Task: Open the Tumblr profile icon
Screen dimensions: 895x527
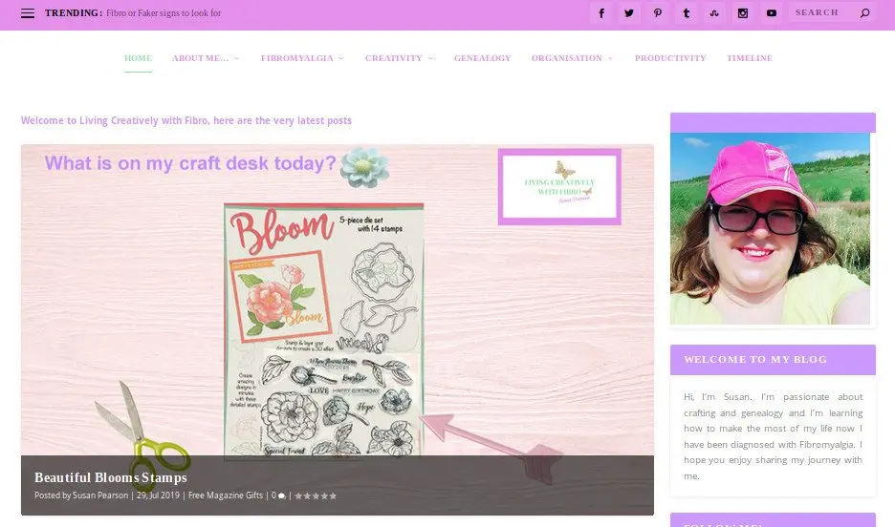Action: coord(687,13)
